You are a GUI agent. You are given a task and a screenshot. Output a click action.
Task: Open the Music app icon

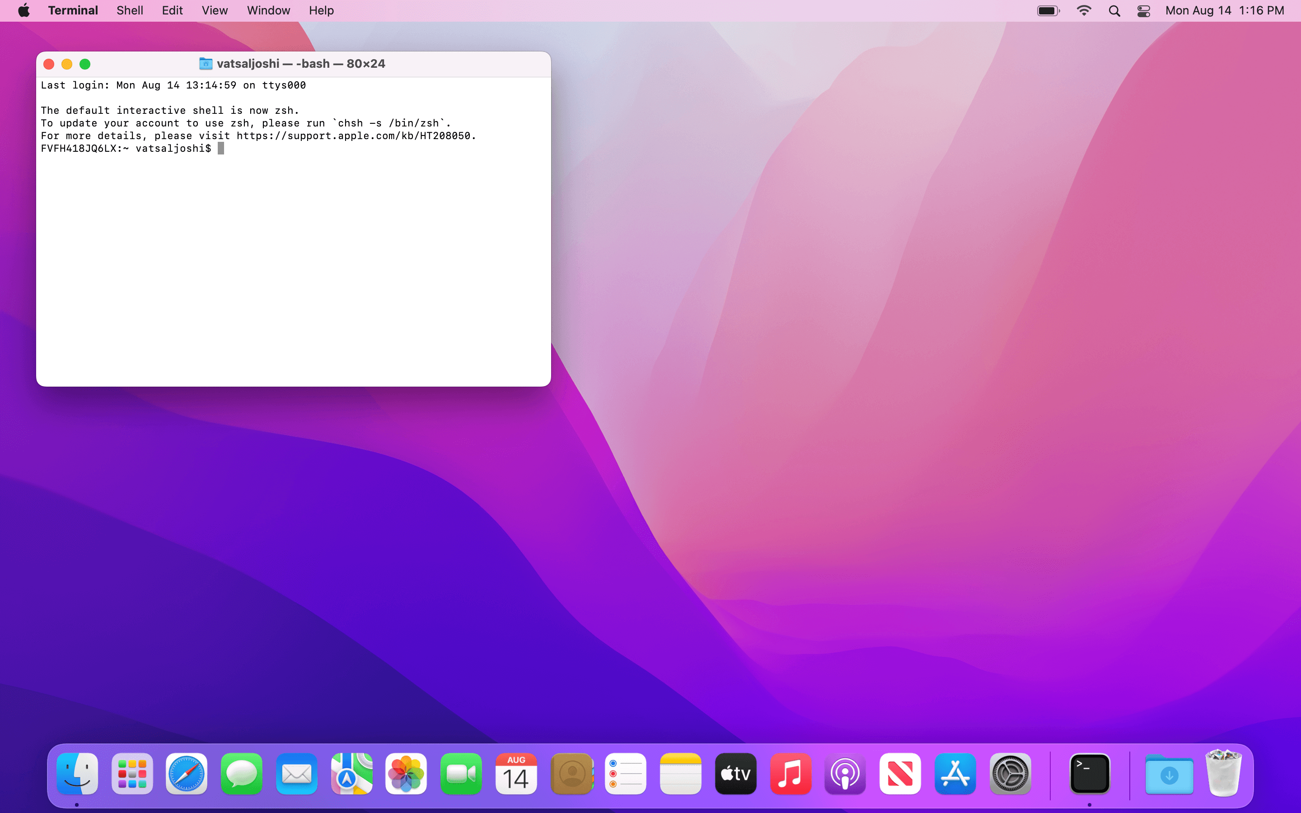790,774
